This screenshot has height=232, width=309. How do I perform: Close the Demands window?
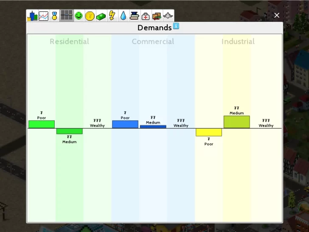tap(277, 15)
